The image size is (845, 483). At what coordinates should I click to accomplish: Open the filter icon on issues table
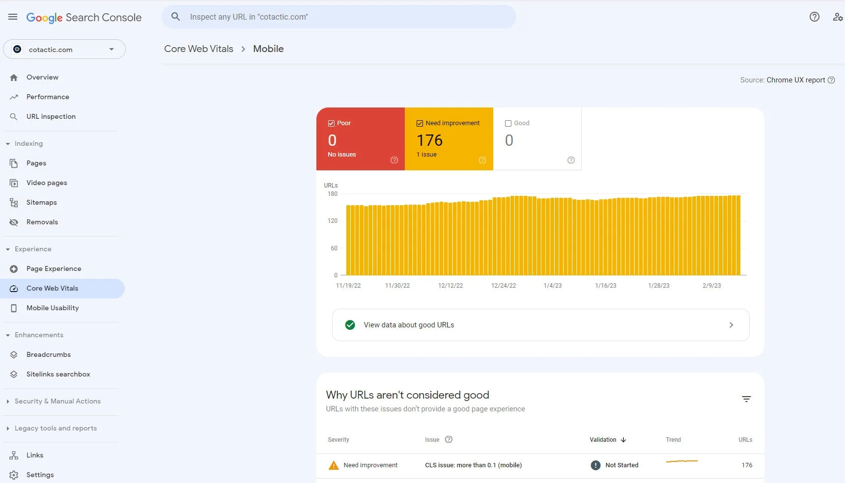pyautogui.click(x=747, y=399)
